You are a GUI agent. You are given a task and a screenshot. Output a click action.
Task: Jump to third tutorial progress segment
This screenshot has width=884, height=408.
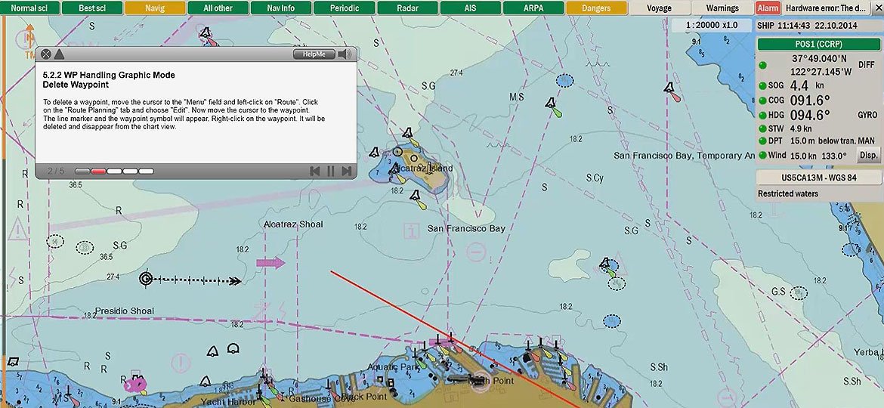click(x=114, y=172)
